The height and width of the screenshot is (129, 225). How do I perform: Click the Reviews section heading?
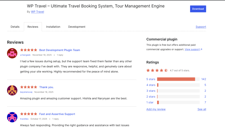coord(15,42)
